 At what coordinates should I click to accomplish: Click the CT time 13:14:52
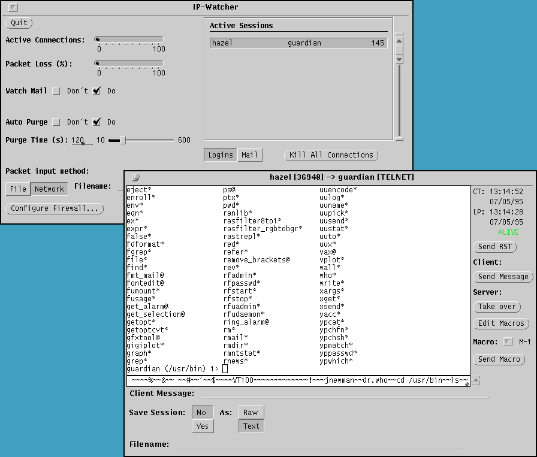[506, 192]
